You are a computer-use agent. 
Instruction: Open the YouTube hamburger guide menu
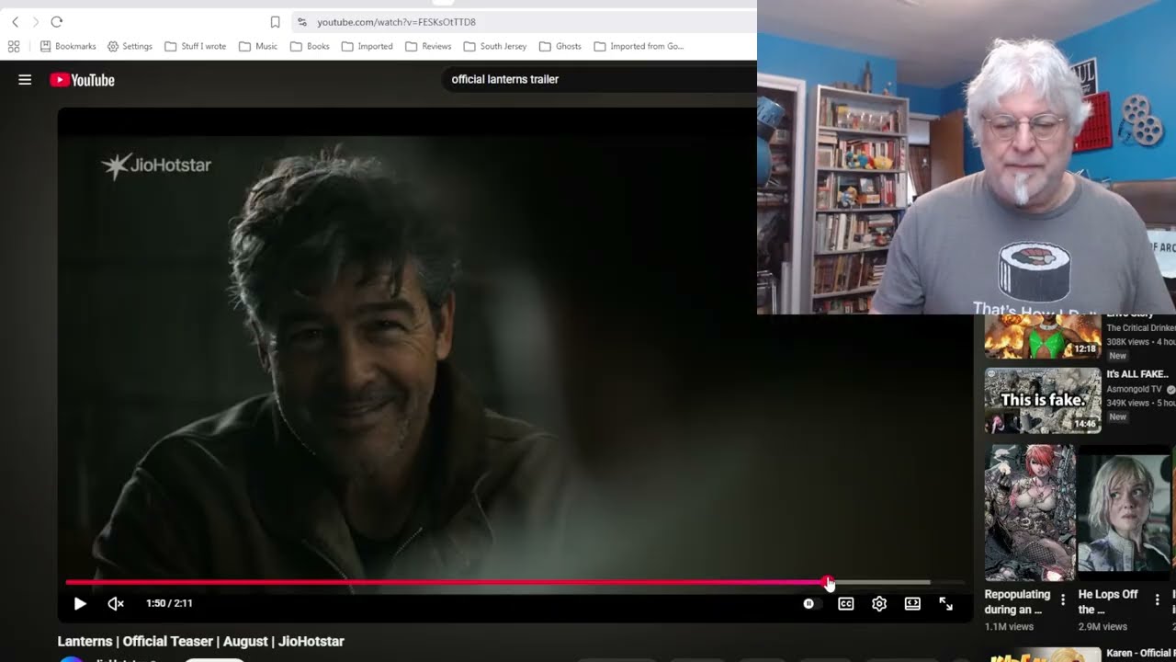coord(25,80)
